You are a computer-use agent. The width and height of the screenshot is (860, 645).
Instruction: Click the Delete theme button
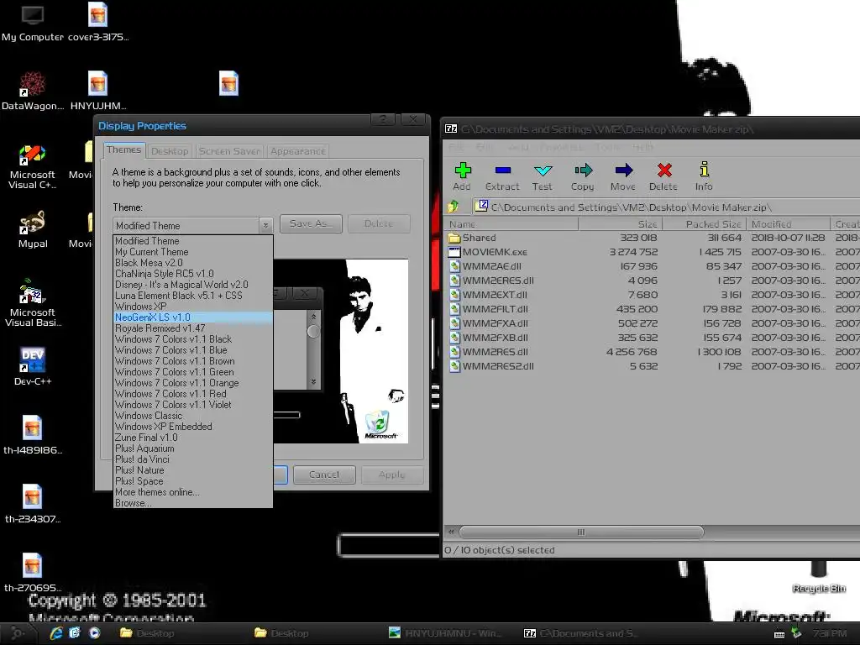(379, 223)
